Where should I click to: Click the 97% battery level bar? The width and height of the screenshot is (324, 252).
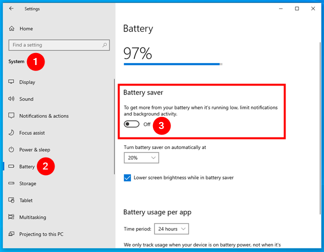tap(173, 64)
